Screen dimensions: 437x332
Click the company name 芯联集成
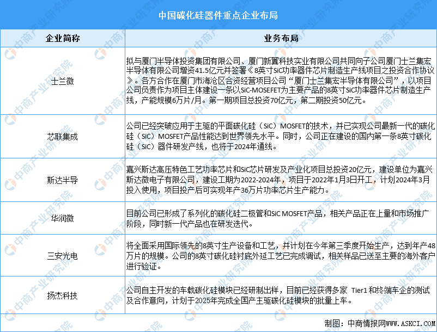63,137
